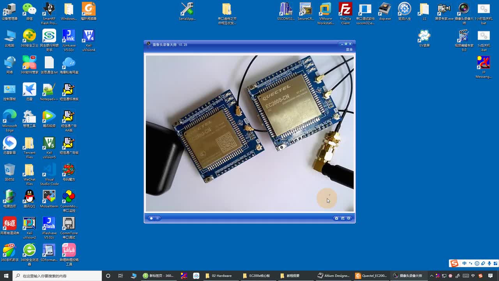499x281 pixels.
Task: Open the Microsoft Edge desktop icon
Action: point(10,121)
